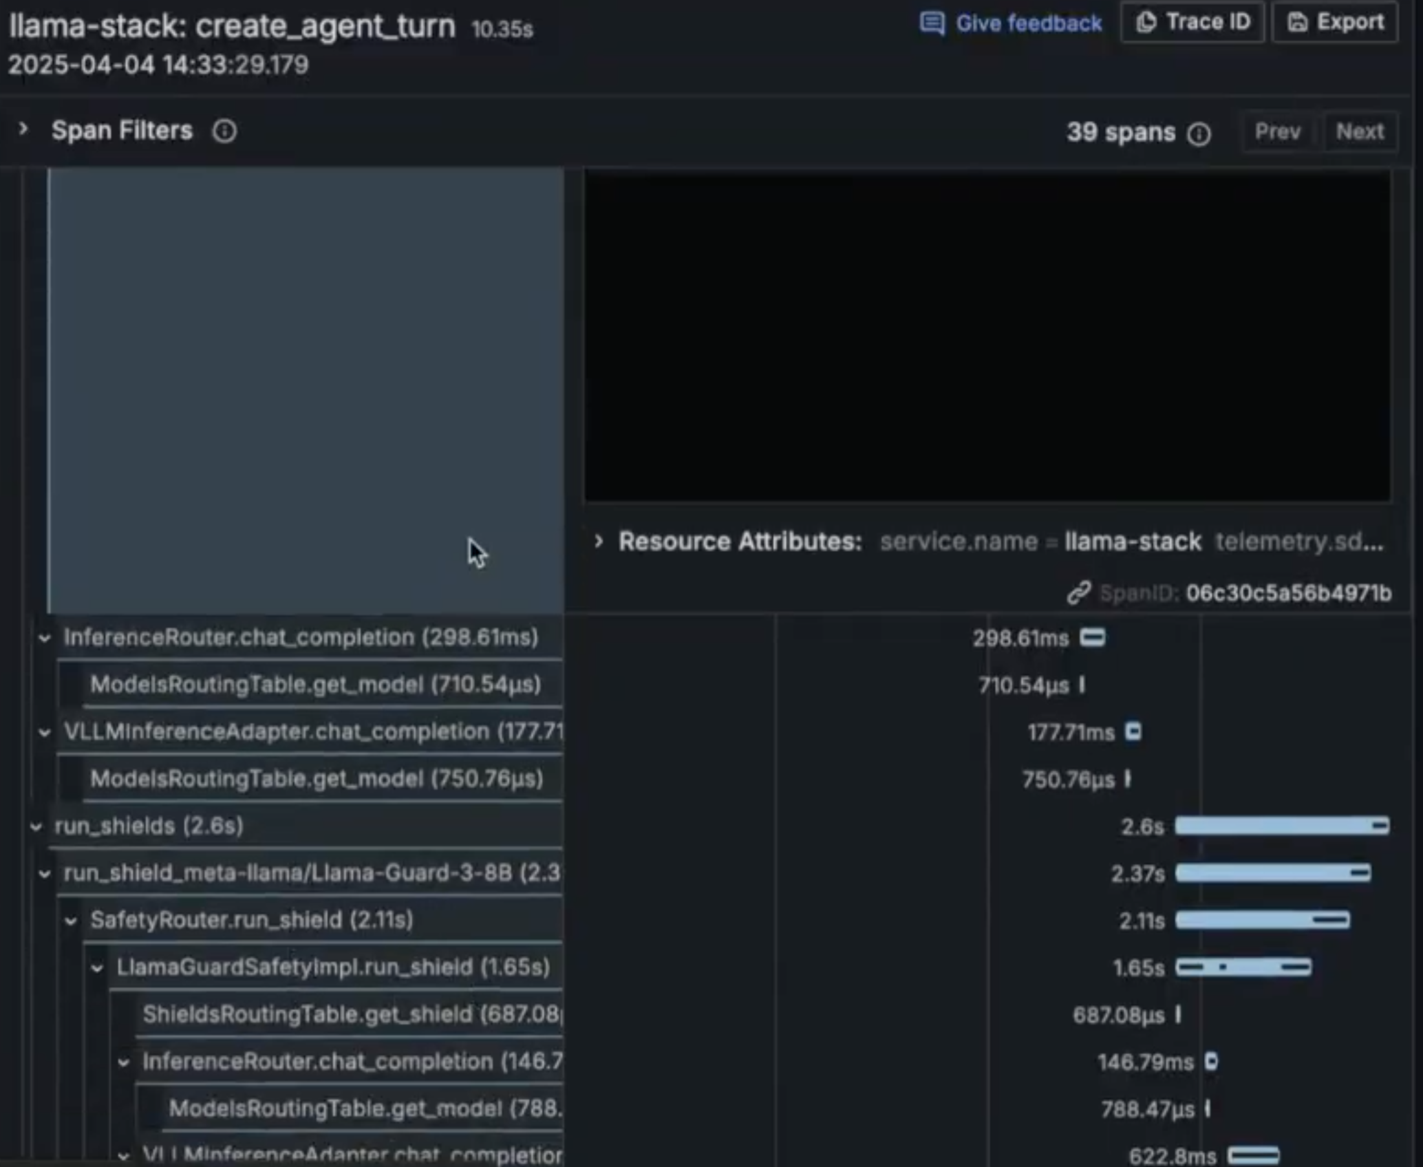Click the 298.61ms timeline bar

(x=1092, y=637)
